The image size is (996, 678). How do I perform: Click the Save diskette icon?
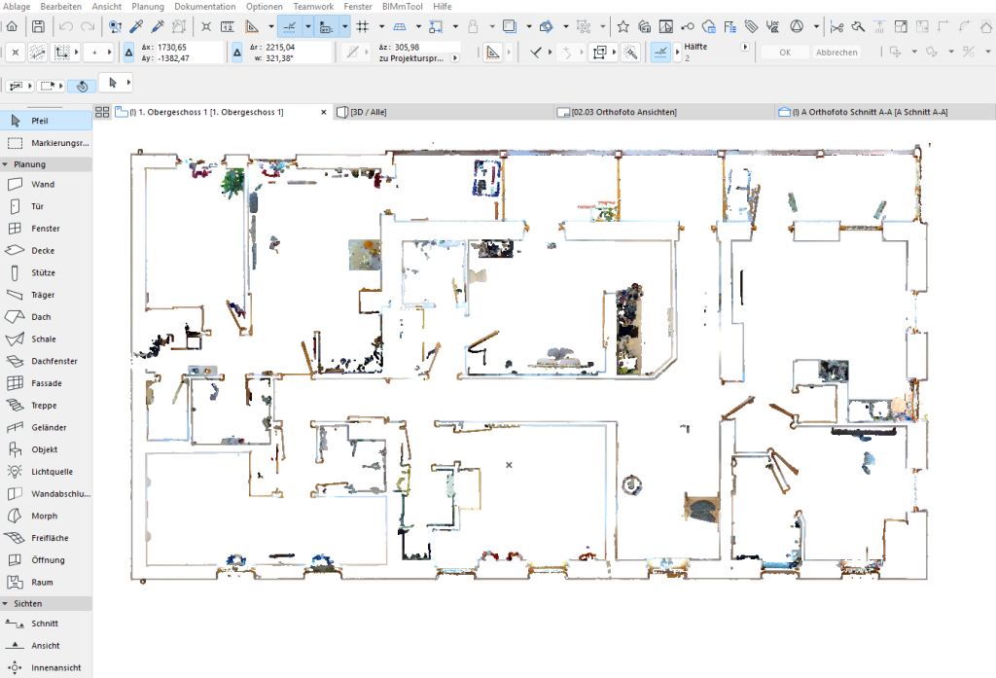point(38,26)
